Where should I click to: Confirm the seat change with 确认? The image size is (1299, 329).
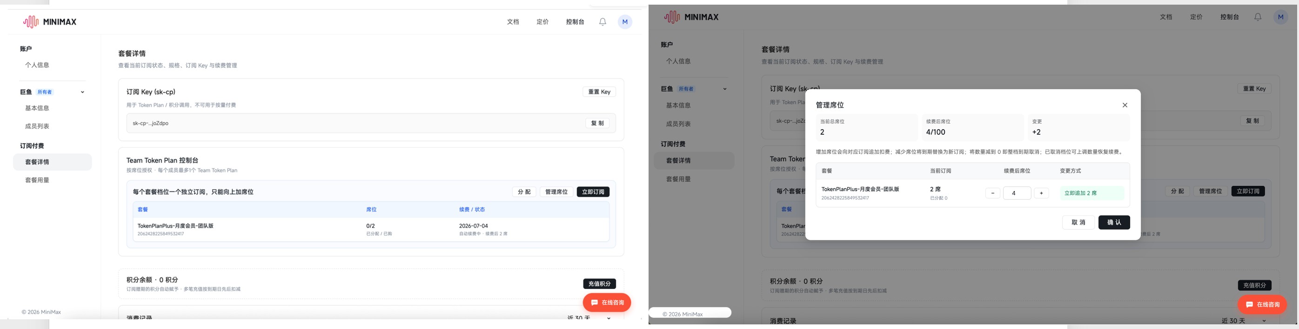(1114, 222)
